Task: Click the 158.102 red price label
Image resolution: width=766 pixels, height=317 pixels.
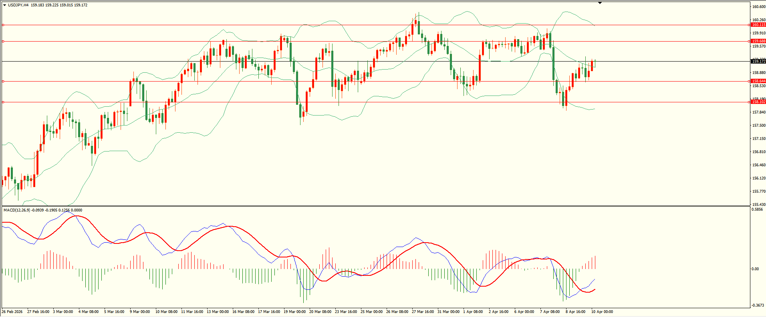Action: [x=758, y=102]
